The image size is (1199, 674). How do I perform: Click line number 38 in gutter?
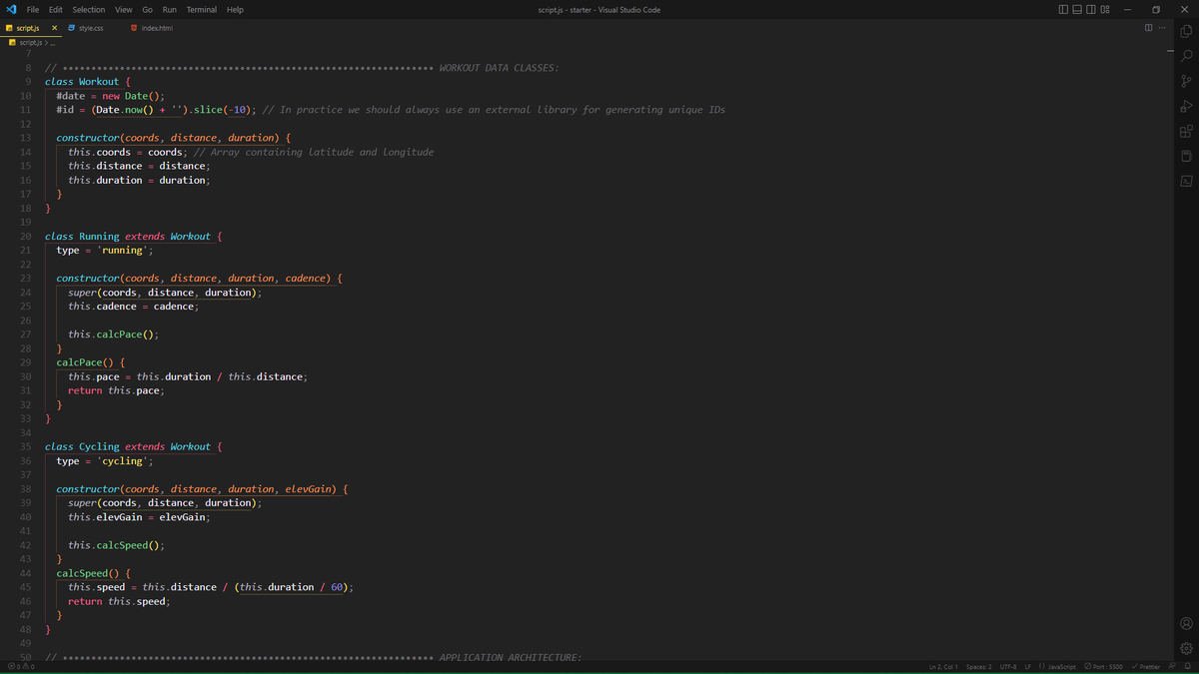(25, 489)
